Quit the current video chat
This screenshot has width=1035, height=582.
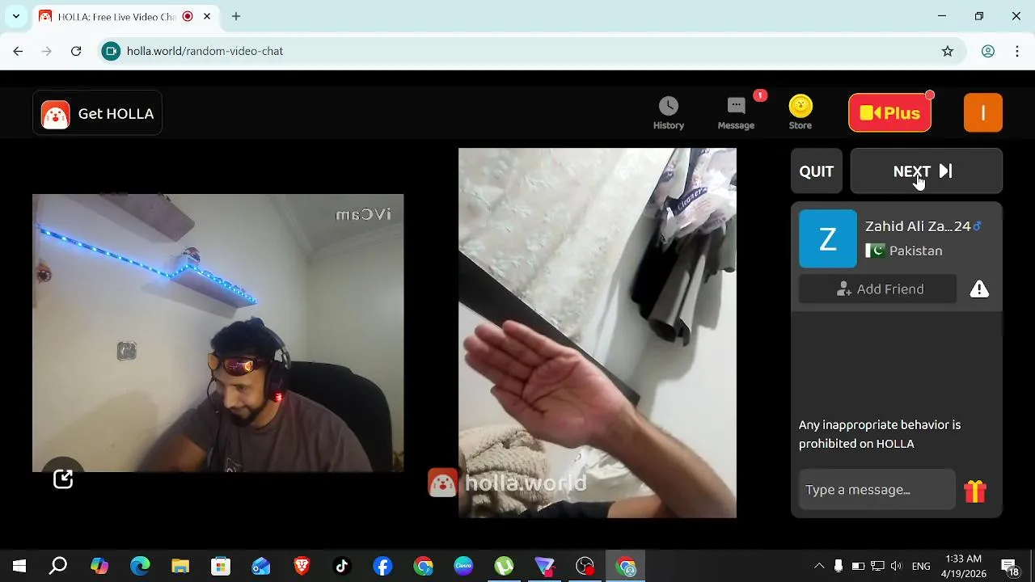(817, 171)
